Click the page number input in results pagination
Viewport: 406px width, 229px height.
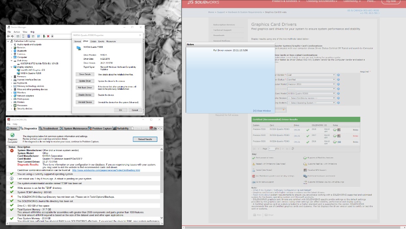[x=272, y=149]
